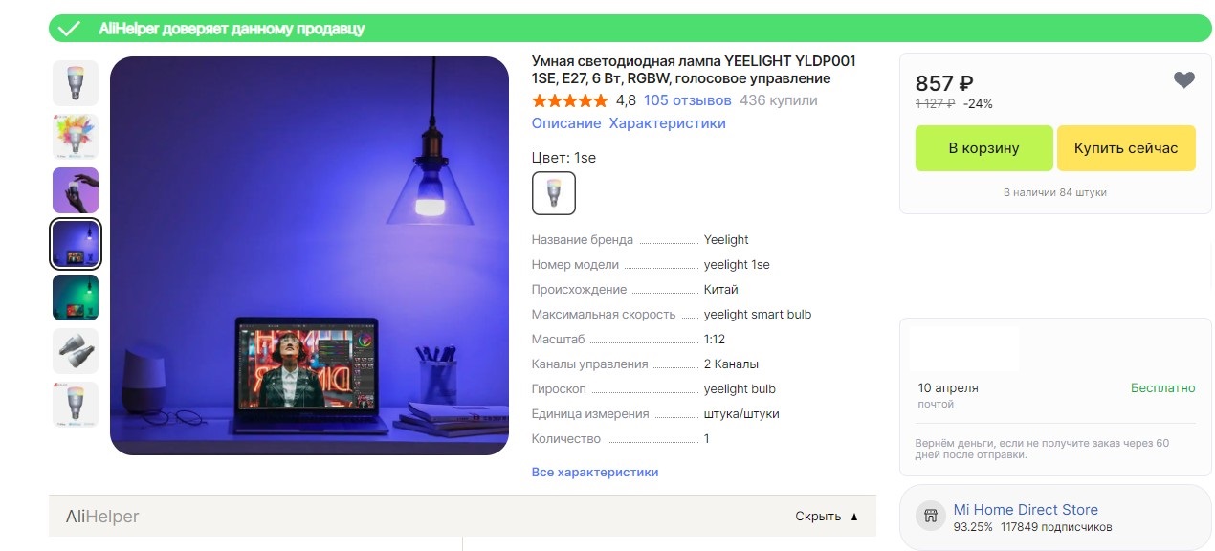1215x551 pixels.
Task: Select the colorful splash bulb thumbnail
Action: 76,137
